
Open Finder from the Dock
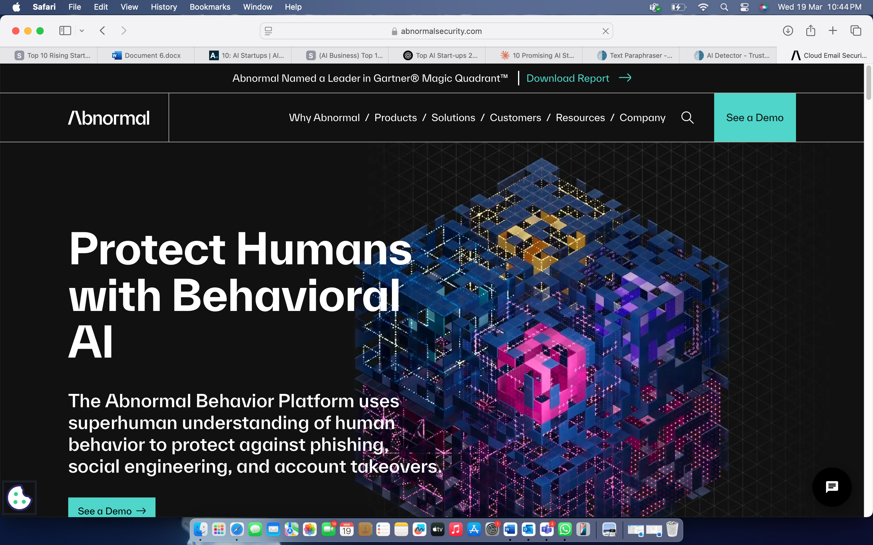(200, 529)
